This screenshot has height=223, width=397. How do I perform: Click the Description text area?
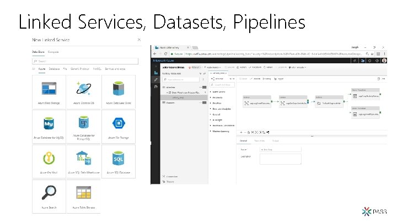(x=281, y=159)
